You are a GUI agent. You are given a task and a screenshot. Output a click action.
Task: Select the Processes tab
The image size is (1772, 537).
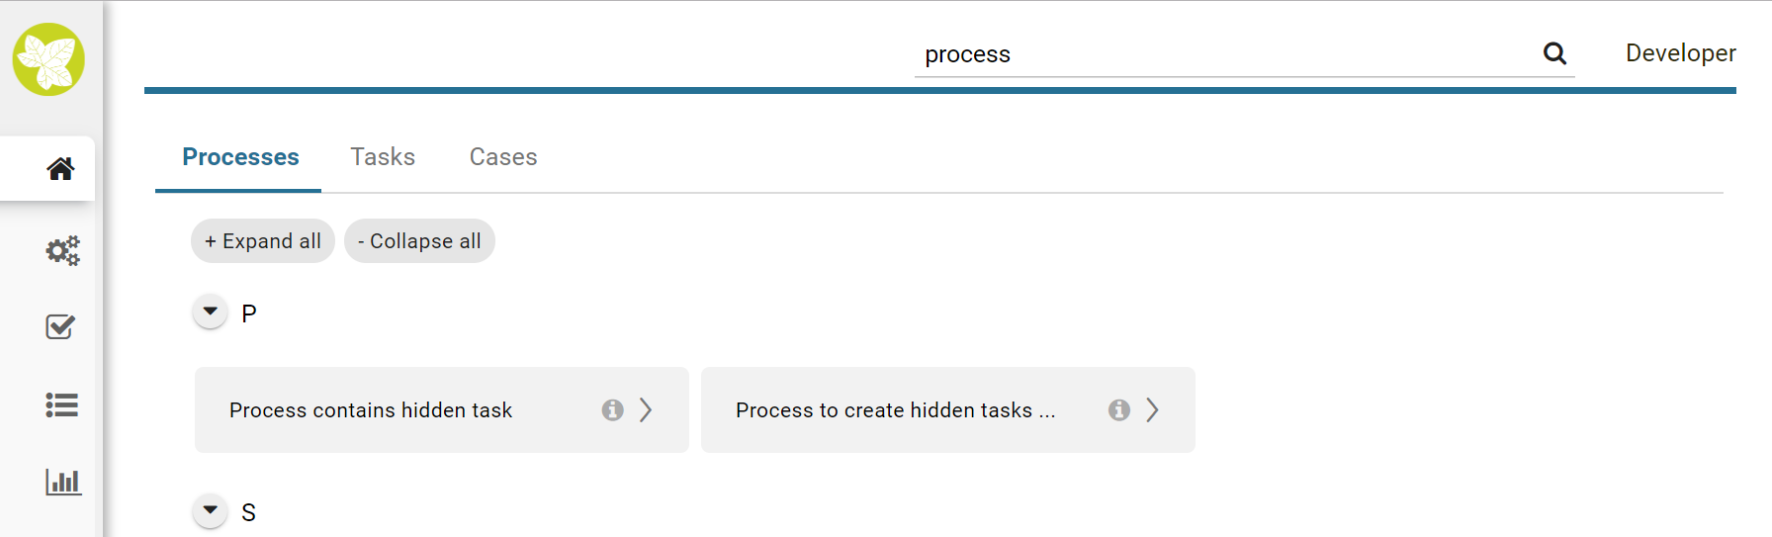point(240,156)
